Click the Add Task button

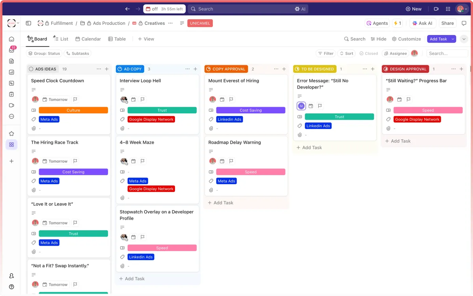[x=438, y=39]
